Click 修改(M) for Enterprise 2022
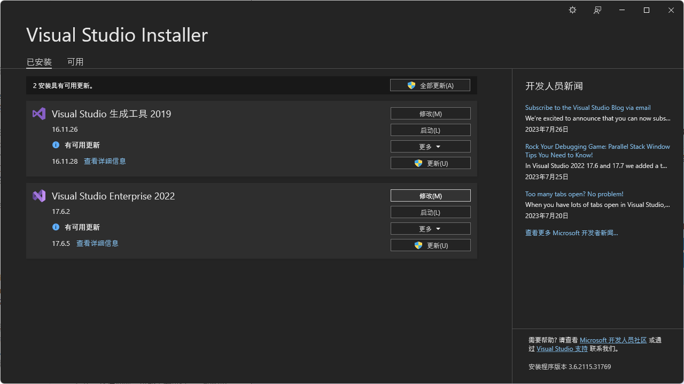 431,196
